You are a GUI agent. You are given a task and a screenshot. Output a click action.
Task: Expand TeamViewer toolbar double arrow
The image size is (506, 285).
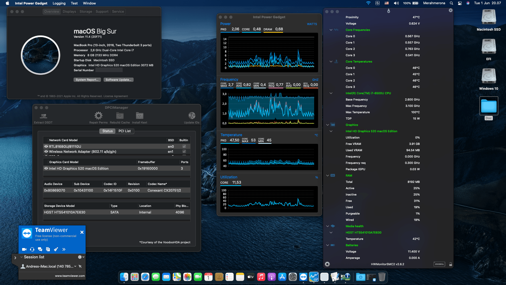click(64, 249)
